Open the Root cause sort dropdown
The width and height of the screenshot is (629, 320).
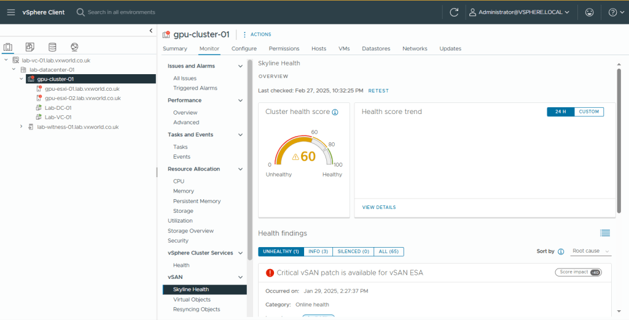coord(591,251)
